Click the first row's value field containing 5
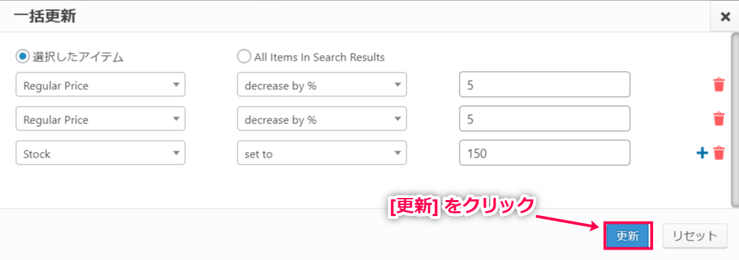Viewport: 739px width, 260px height. click(x=545, y=84)
